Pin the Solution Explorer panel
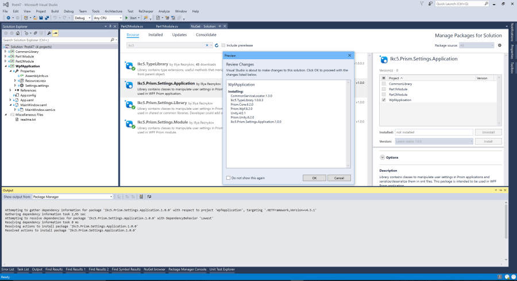Screen dimensions: 517x281 [110, 26]
